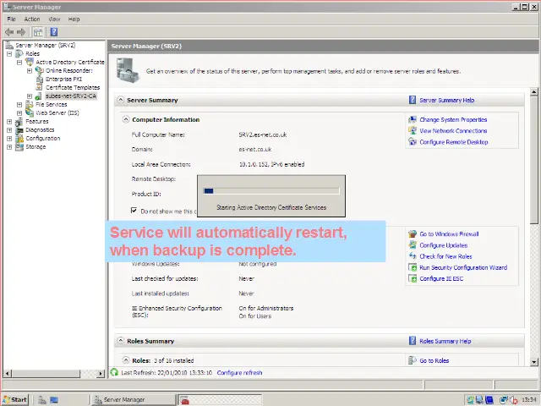Click the Storage node icon
Image resolution: width=541 pixels, height=406 pixels.
[19, 146]
